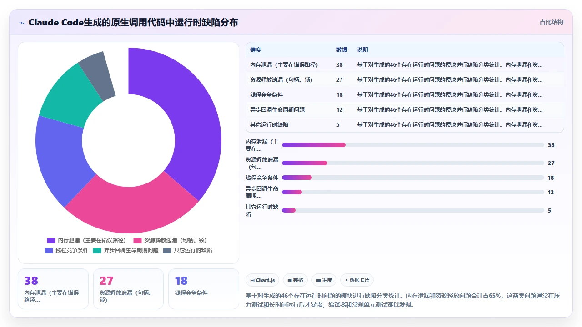Click the description in the 其它运行时缺陷 row

click(450, 124)
